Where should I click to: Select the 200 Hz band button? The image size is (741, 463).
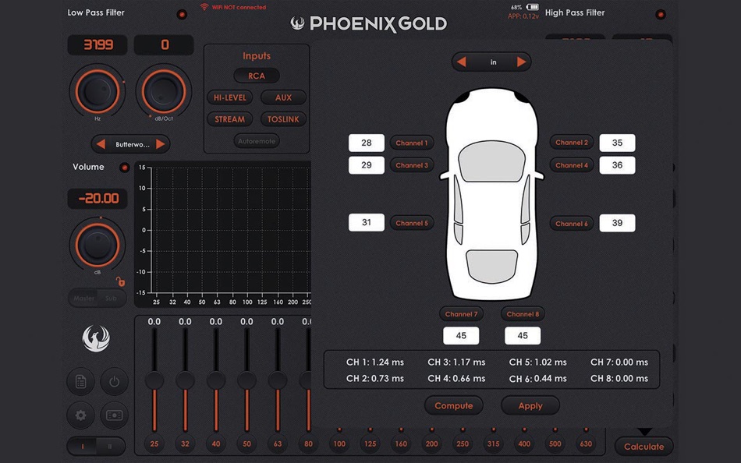click(x=431, y=444)
